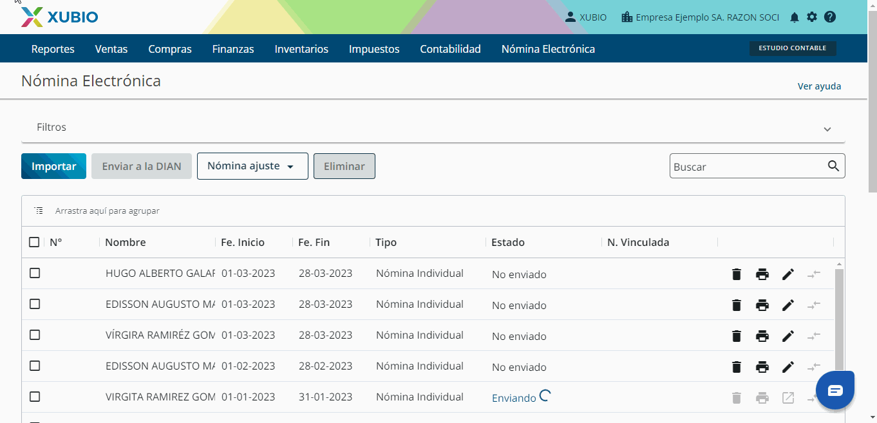This screenshot has height=423, width=877.
Task: Open the Ventas menu
Action: pos(111,49)
